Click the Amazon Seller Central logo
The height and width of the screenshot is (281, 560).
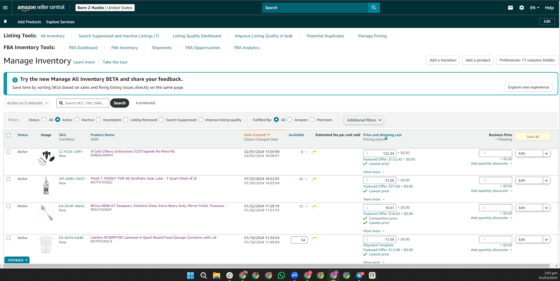click(x=41, y=8)
